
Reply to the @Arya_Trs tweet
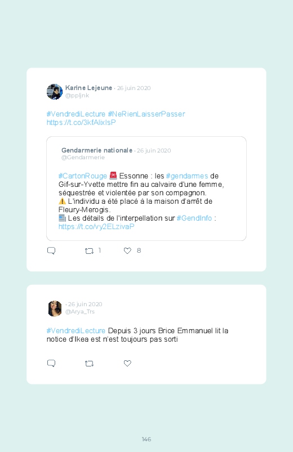pos(51,363)
